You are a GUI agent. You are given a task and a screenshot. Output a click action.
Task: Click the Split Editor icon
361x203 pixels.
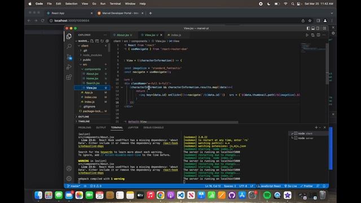[318, 35]
